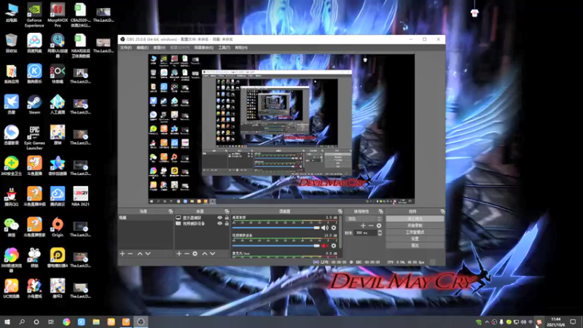This screenshot has width=583, height=328.
Task: Toggle lock on the Video Capture Device source
Action: [x=227, y=224]
